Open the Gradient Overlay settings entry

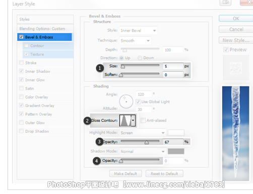[x=40, y=106]
